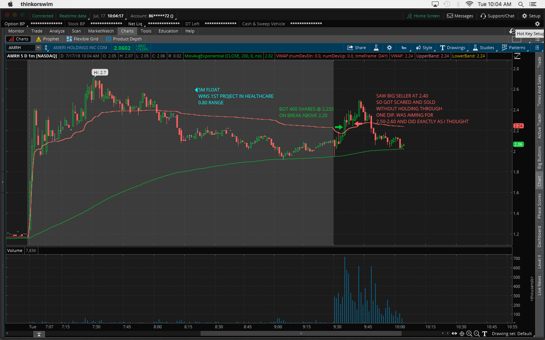Screen dimensions: 545x340
Task: Toggle the Dashboard side panel
Action: pyautogui.click(x=539, y=236)
